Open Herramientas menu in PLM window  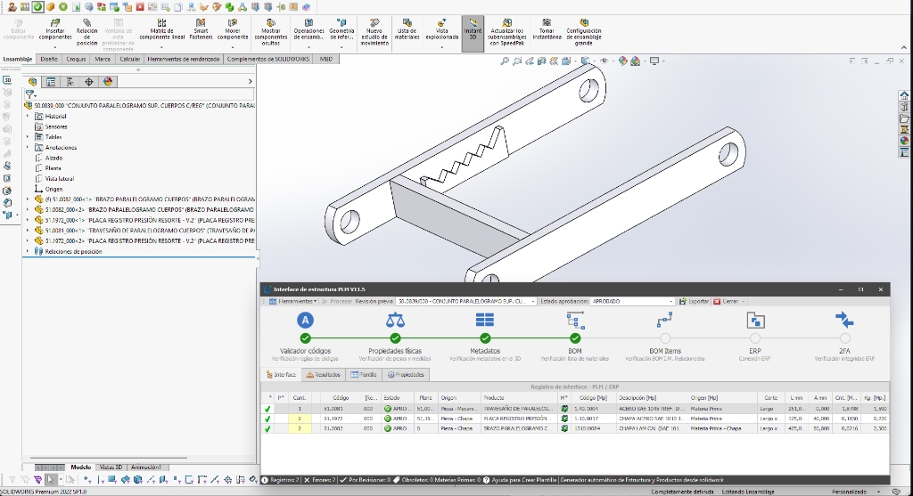click(293, 301)
